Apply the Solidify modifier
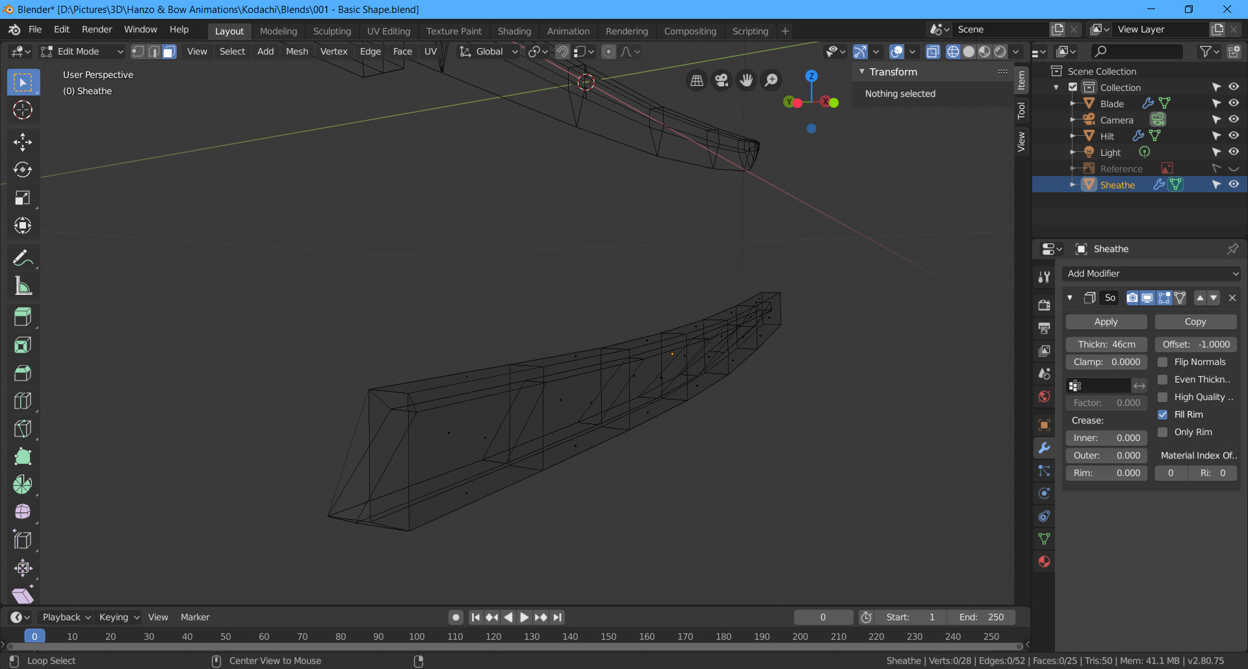The width and height of the screenshot is (1248, 669). 1106,322
